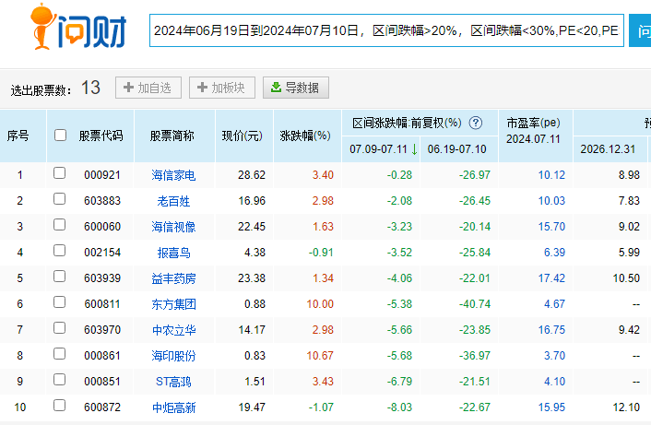The image size is (651, 425).
Task: Open the 中农立华 stock link
Action: point(173,330)
